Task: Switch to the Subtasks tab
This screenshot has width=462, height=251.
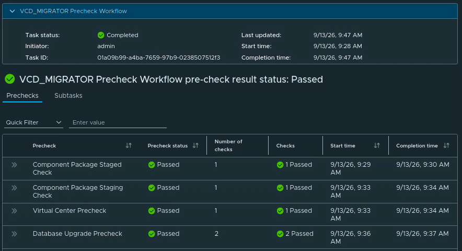Action: 68,96
